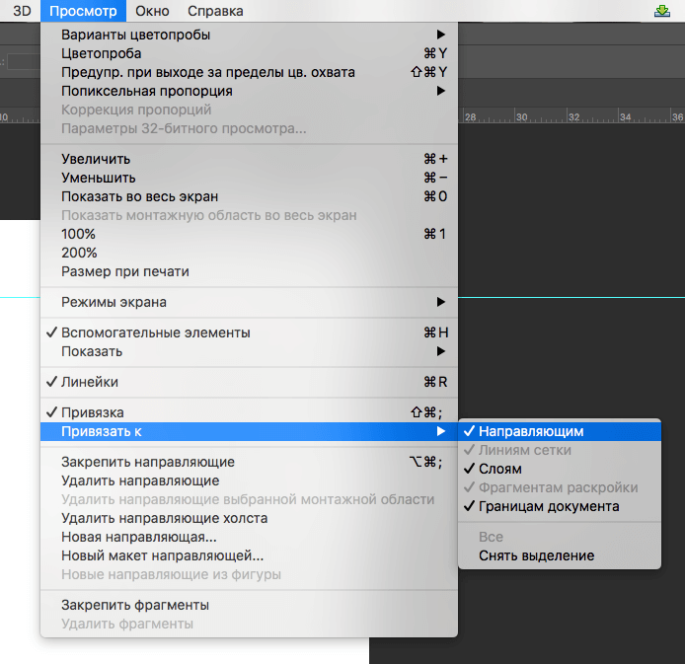The width and height of the screenshot is (685, 664).
Task: Select Показать во весь экран
Action: [139, 196]
